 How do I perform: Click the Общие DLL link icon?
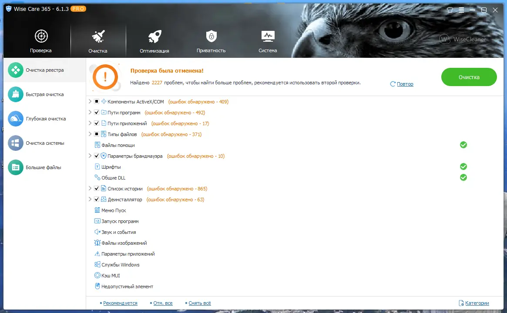[97, 177]
